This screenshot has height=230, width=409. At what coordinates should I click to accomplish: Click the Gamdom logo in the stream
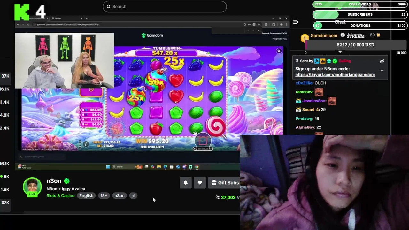click(x=152, y=35)
